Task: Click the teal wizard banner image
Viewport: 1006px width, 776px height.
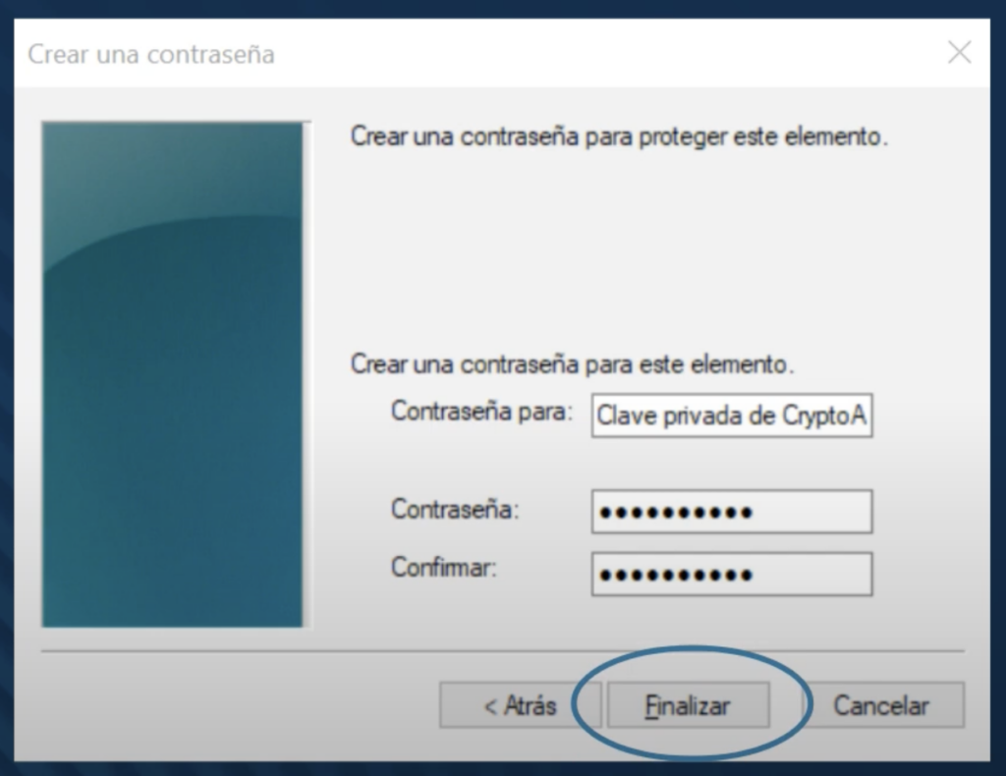Action: 173,374
